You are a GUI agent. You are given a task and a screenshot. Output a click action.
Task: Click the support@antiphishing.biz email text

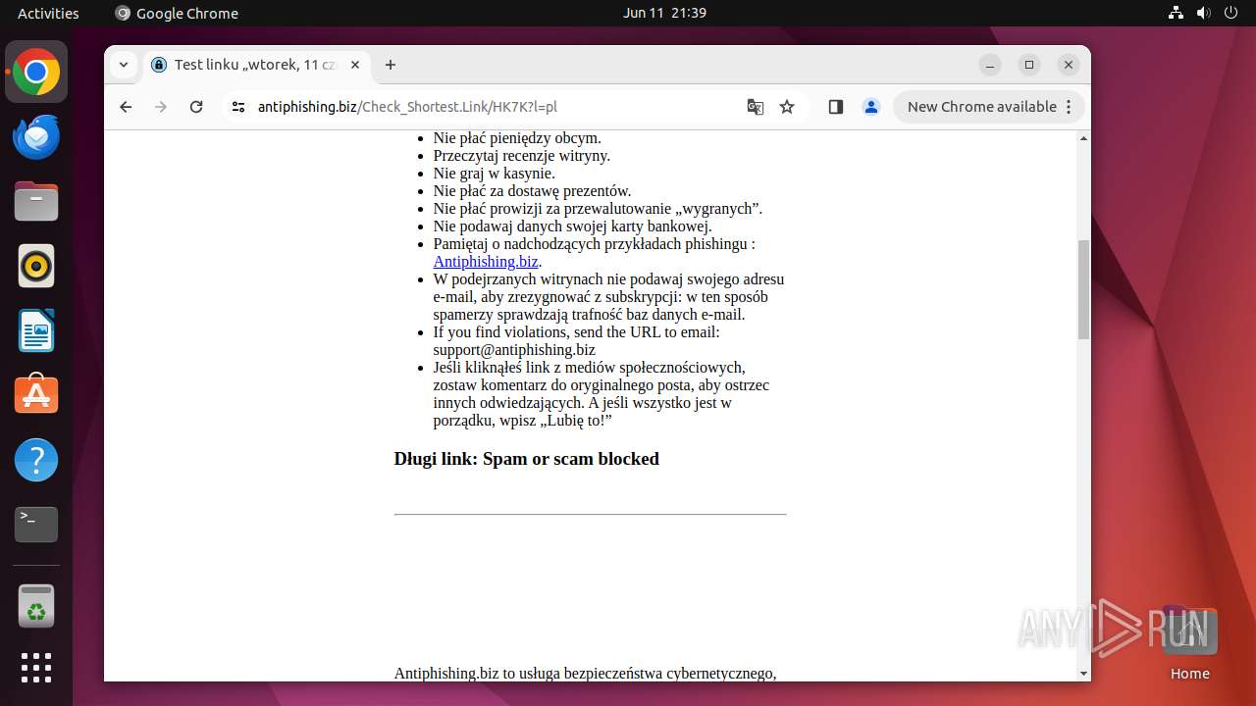point(514,350)
